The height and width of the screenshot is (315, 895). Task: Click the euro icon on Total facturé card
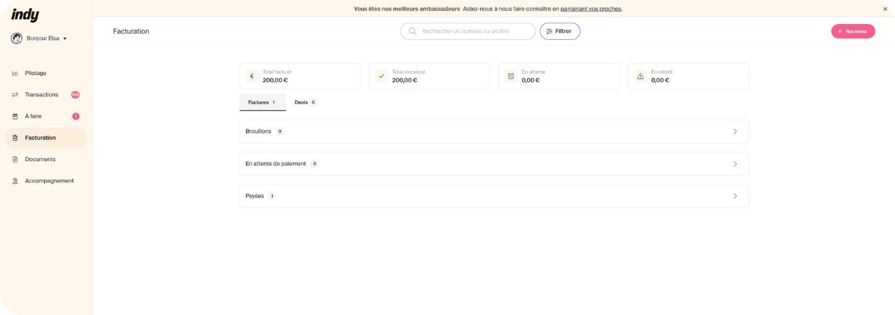click(x=251, y=76)
